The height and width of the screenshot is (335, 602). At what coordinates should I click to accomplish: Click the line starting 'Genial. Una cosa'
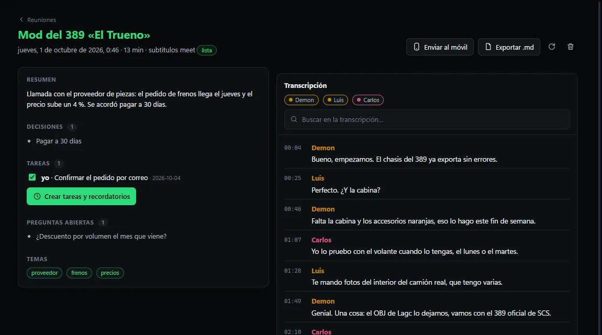(x=431, y=314)
